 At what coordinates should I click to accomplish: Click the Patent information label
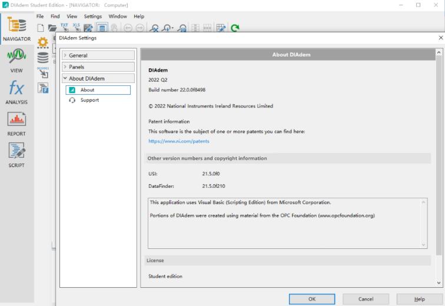pyautogui.click(x=169, y=121)
